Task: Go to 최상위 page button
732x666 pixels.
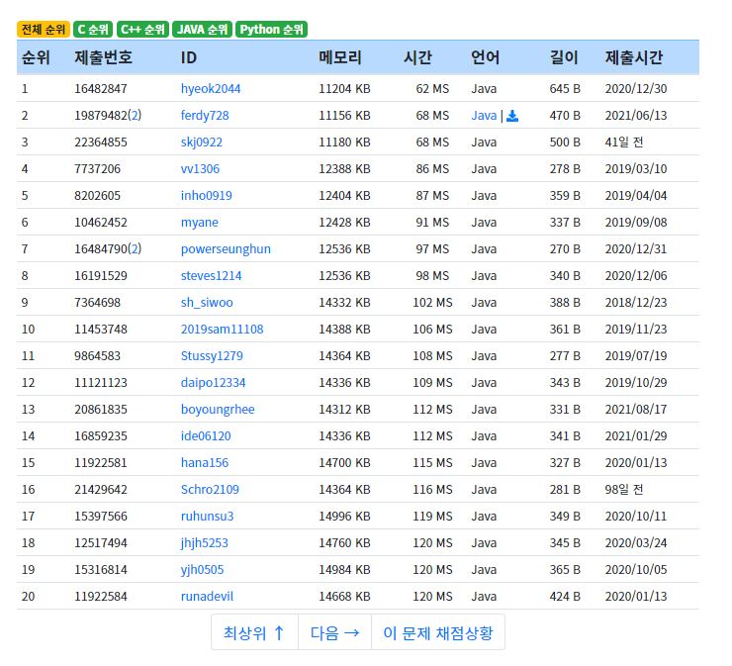Action: [x=254, y=632]
